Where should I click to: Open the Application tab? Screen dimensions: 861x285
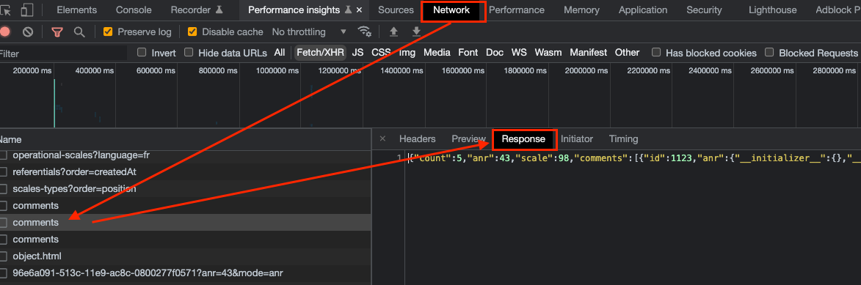point(643,10)
